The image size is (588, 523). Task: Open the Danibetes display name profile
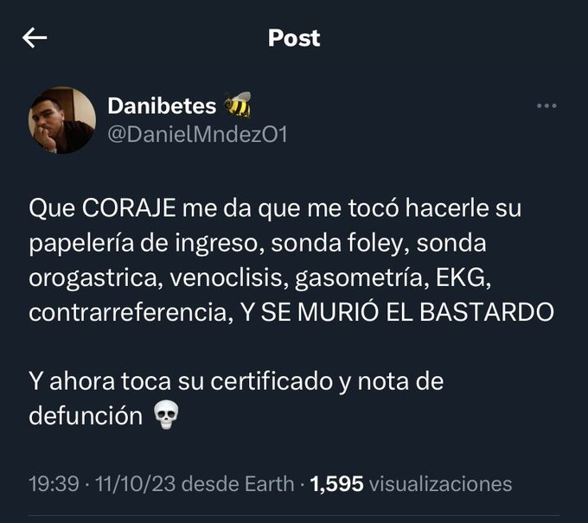162,105
